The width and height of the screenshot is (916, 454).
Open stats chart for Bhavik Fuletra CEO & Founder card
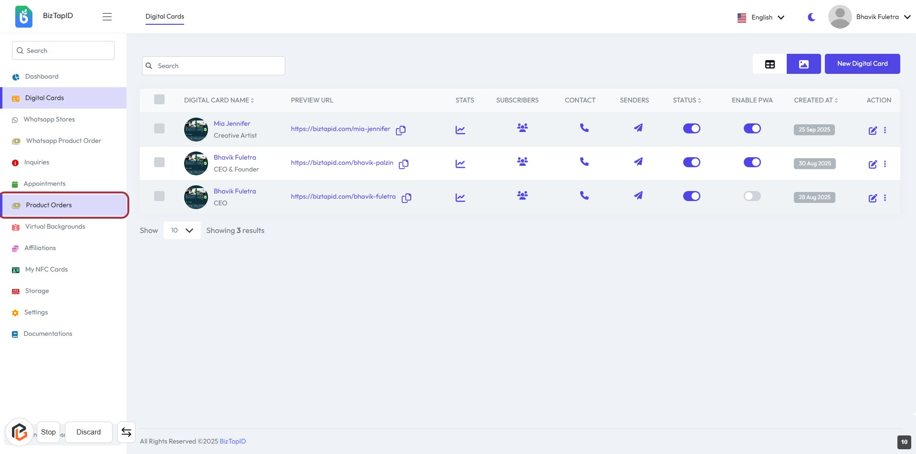pos(460,163)
